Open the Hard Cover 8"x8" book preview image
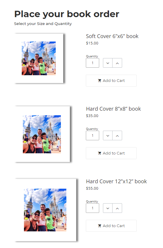This screenshot has width=163, height=248. point(42,134)
